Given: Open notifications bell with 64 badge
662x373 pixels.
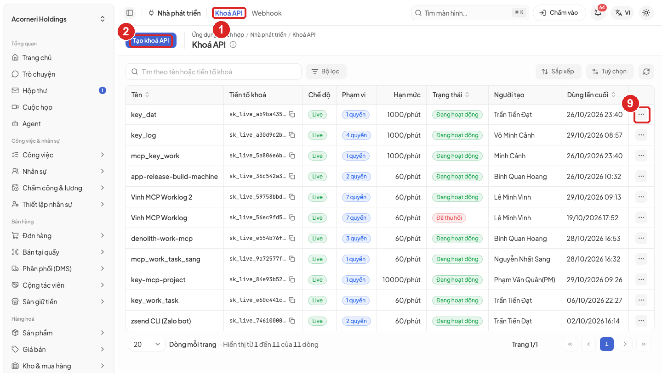Looking at the screenshot, I should click(x=598, y=13).
